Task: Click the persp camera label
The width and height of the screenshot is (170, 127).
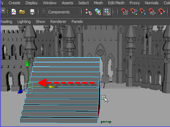Action: tap(106, 122)
